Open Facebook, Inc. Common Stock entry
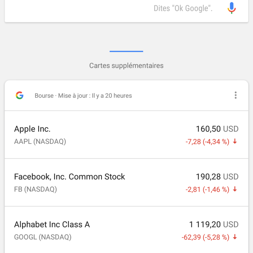The height and width of the screenshot is (253, 253). pyautogui.click(x=126, y=182)
